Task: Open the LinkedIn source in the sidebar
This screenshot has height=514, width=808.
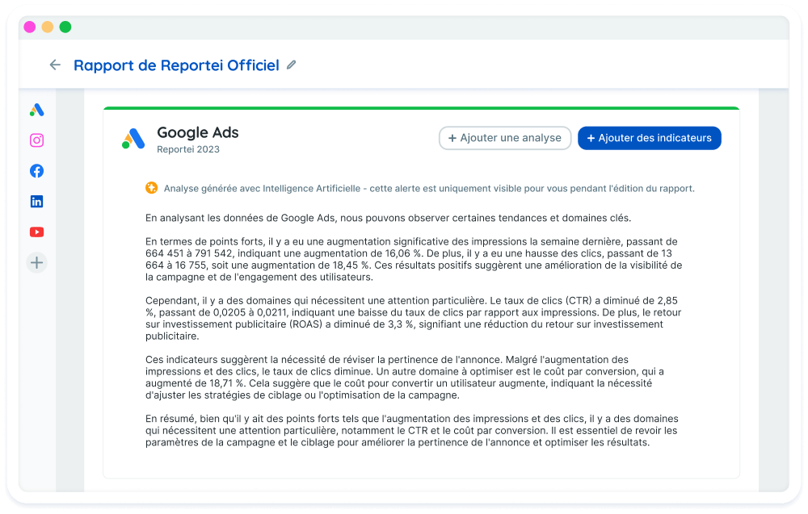Action: [36, 201]
